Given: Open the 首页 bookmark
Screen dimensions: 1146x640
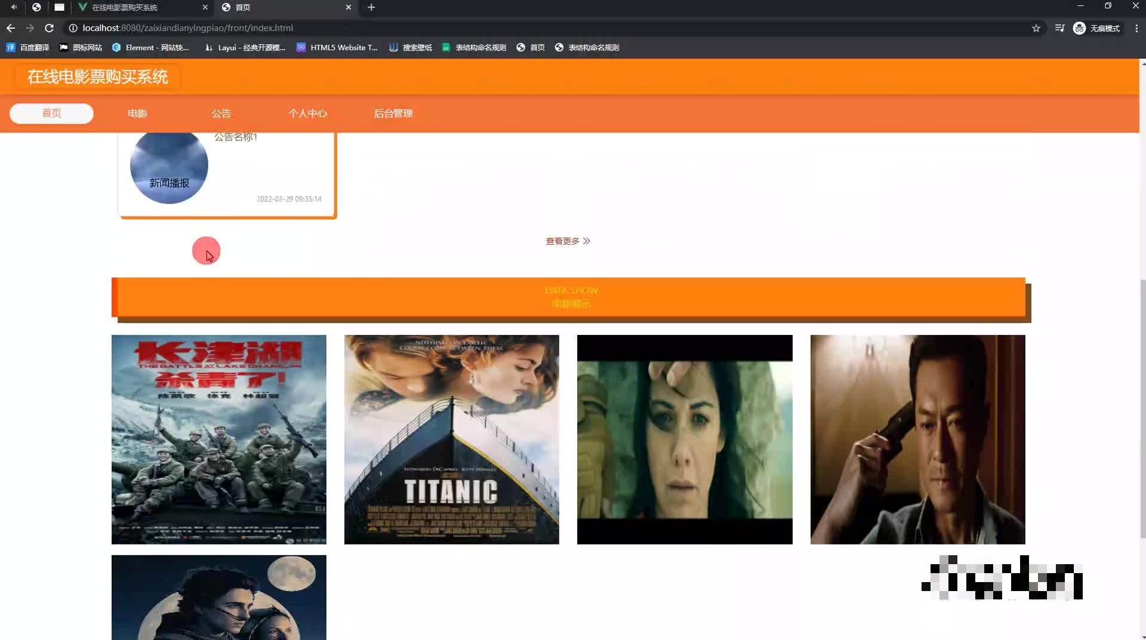Looking at the screenshot, I should (x=531, y=47).
